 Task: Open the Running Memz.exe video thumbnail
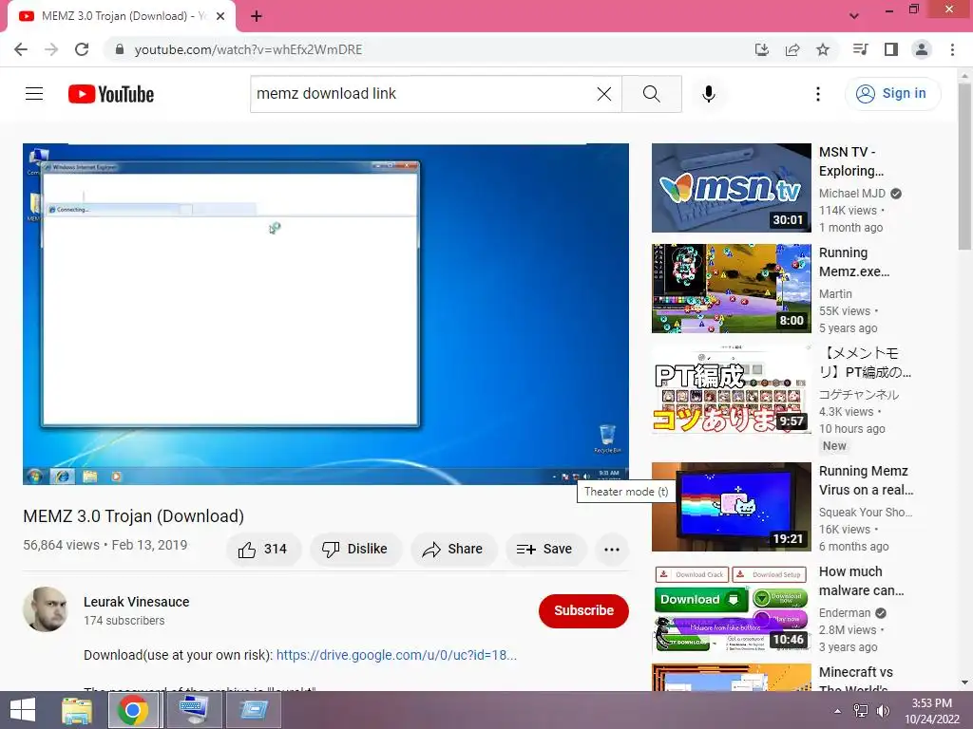[731, 289]
